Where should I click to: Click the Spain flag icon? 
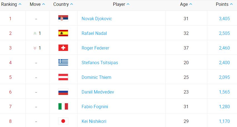[63, 33]
